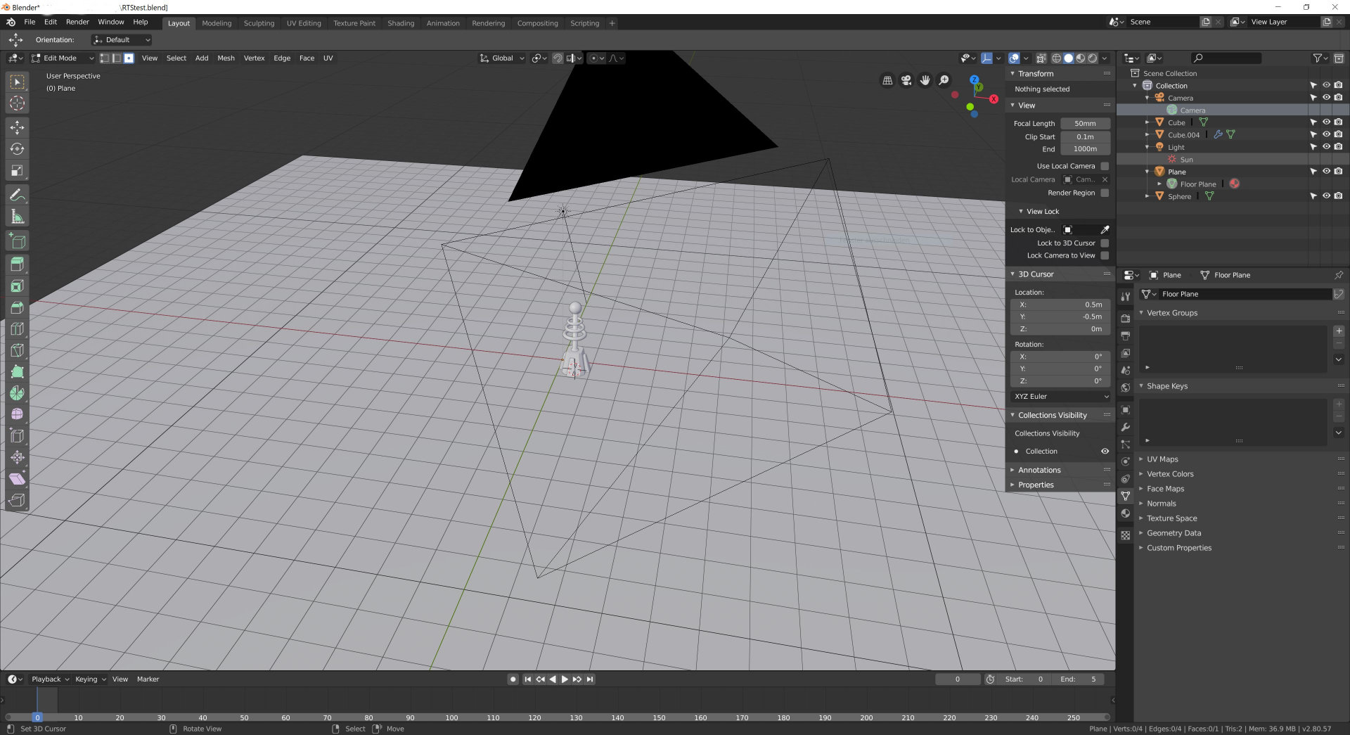This screenshot has height=735, width=1350.
Task: Open the Modifiers wrench properties tab
Action: pos(1126,427)
